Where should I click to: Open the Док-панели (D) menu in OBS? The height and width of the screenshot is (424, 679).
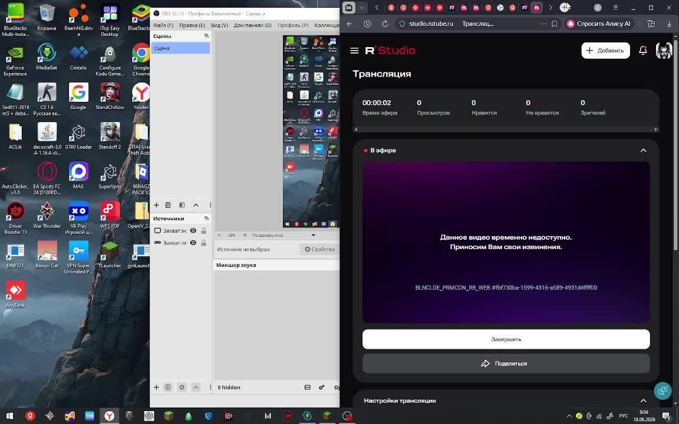[x=253, y=25]
